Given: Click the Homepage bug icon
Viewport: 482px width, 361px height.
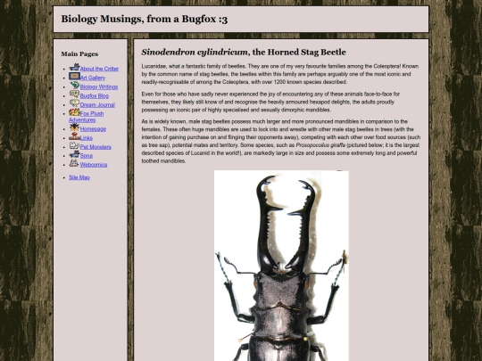Looking at the screenshot, I should click(74, 127).
